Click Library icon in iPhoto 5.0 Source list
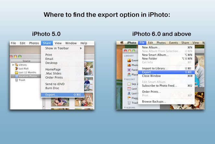Screen dimensions: 215x144 [x=17, y=65]
